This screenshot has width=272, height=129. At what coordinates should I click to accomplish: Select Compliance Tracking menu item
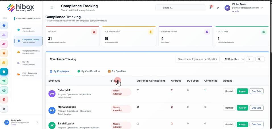pyautogui.click(x=28, y=41)
